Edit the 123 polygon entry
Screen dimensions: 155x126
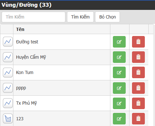point(119,119)
